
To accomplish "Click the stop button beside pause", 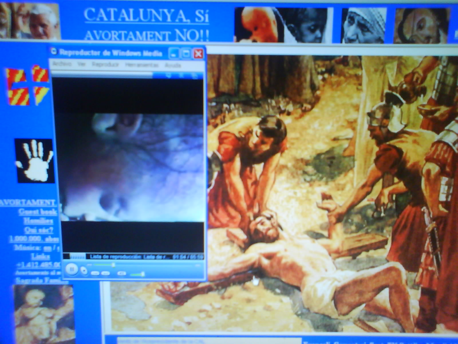I will click(x=84, y=270).
